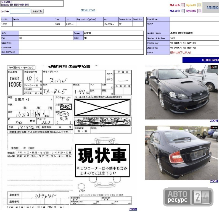Click the Number of Auction value 1623
Viewport: 219px width, 212px height.
pyautogui.click(x=173, y=38)
